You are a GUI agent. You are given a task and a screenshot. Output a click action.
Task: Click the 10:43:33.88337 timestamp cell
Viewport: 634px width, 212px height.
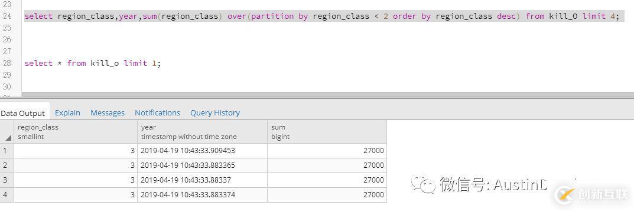(x=202, y=180)
